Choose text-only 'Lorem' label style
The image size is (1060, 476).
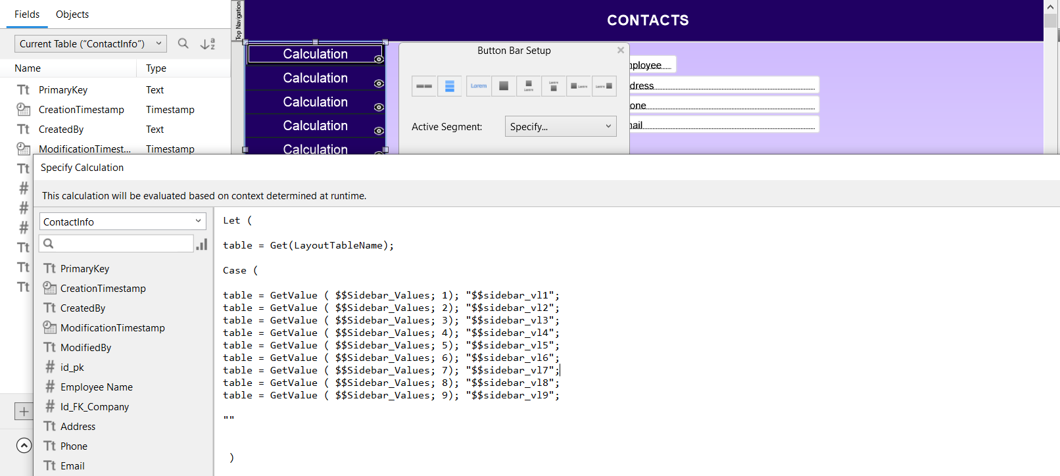pos(479,86)
